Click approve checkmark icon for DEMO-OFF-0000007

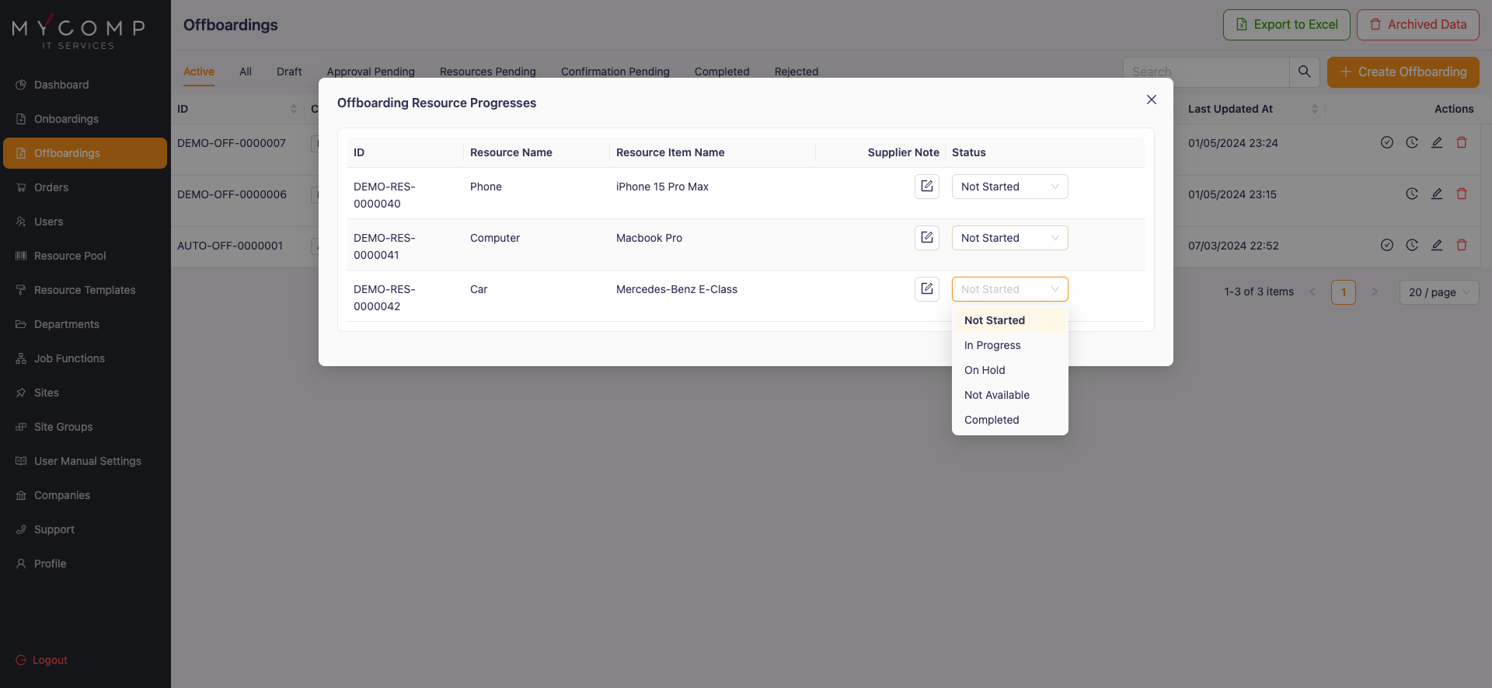pos(1386,143)
